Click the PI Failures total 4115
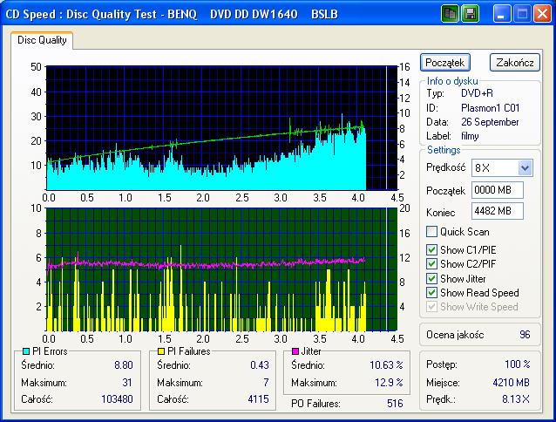The width and height of the screenshot is (556, 422). pos(258,399)
